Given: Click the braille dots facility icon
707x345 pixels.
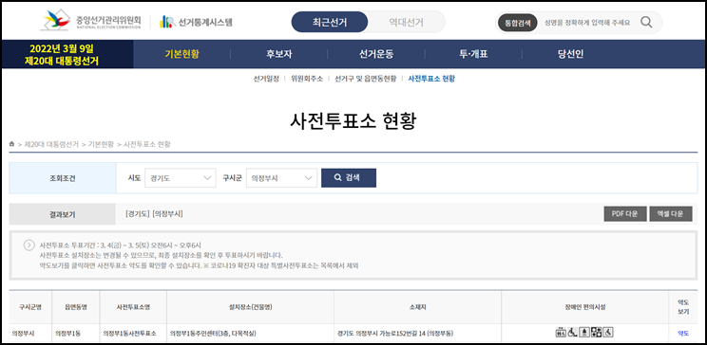Looking at the screenshot, I should [596, 333].
